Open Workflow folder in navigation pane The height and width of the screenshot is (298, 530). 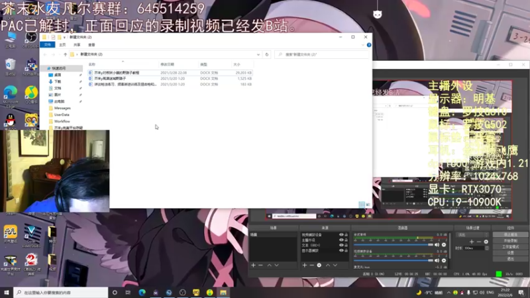point(62,121)
